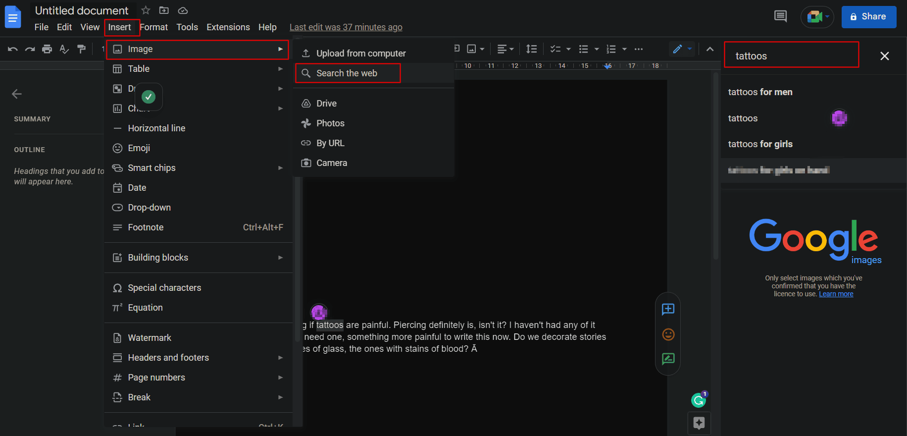Open the Format menu
This screenshot has height=436, width=907.
click(154, 27)
